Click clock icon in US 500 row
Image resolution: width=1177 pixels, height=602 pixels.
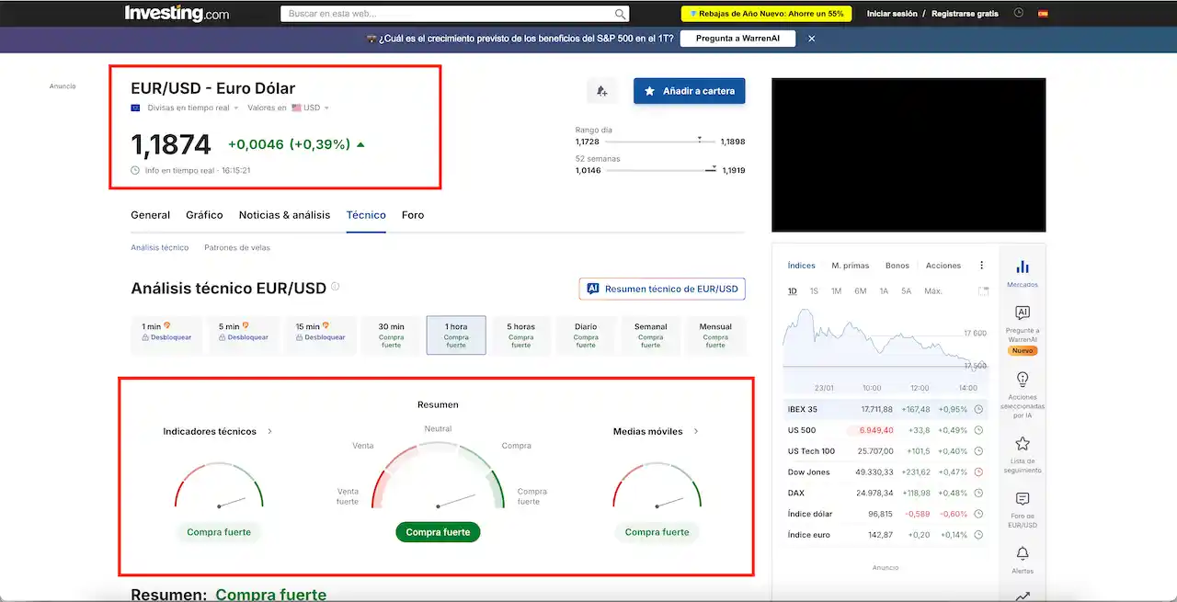(978, 430)
